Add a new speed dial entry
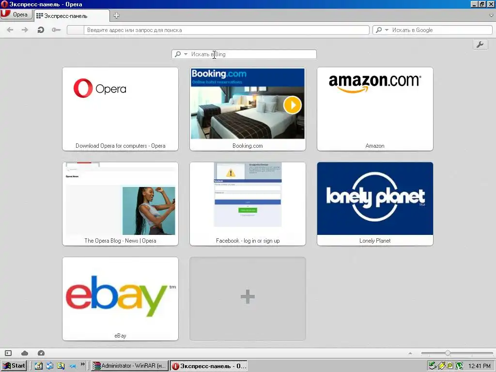Screen dimensions: 496x372 248,298
